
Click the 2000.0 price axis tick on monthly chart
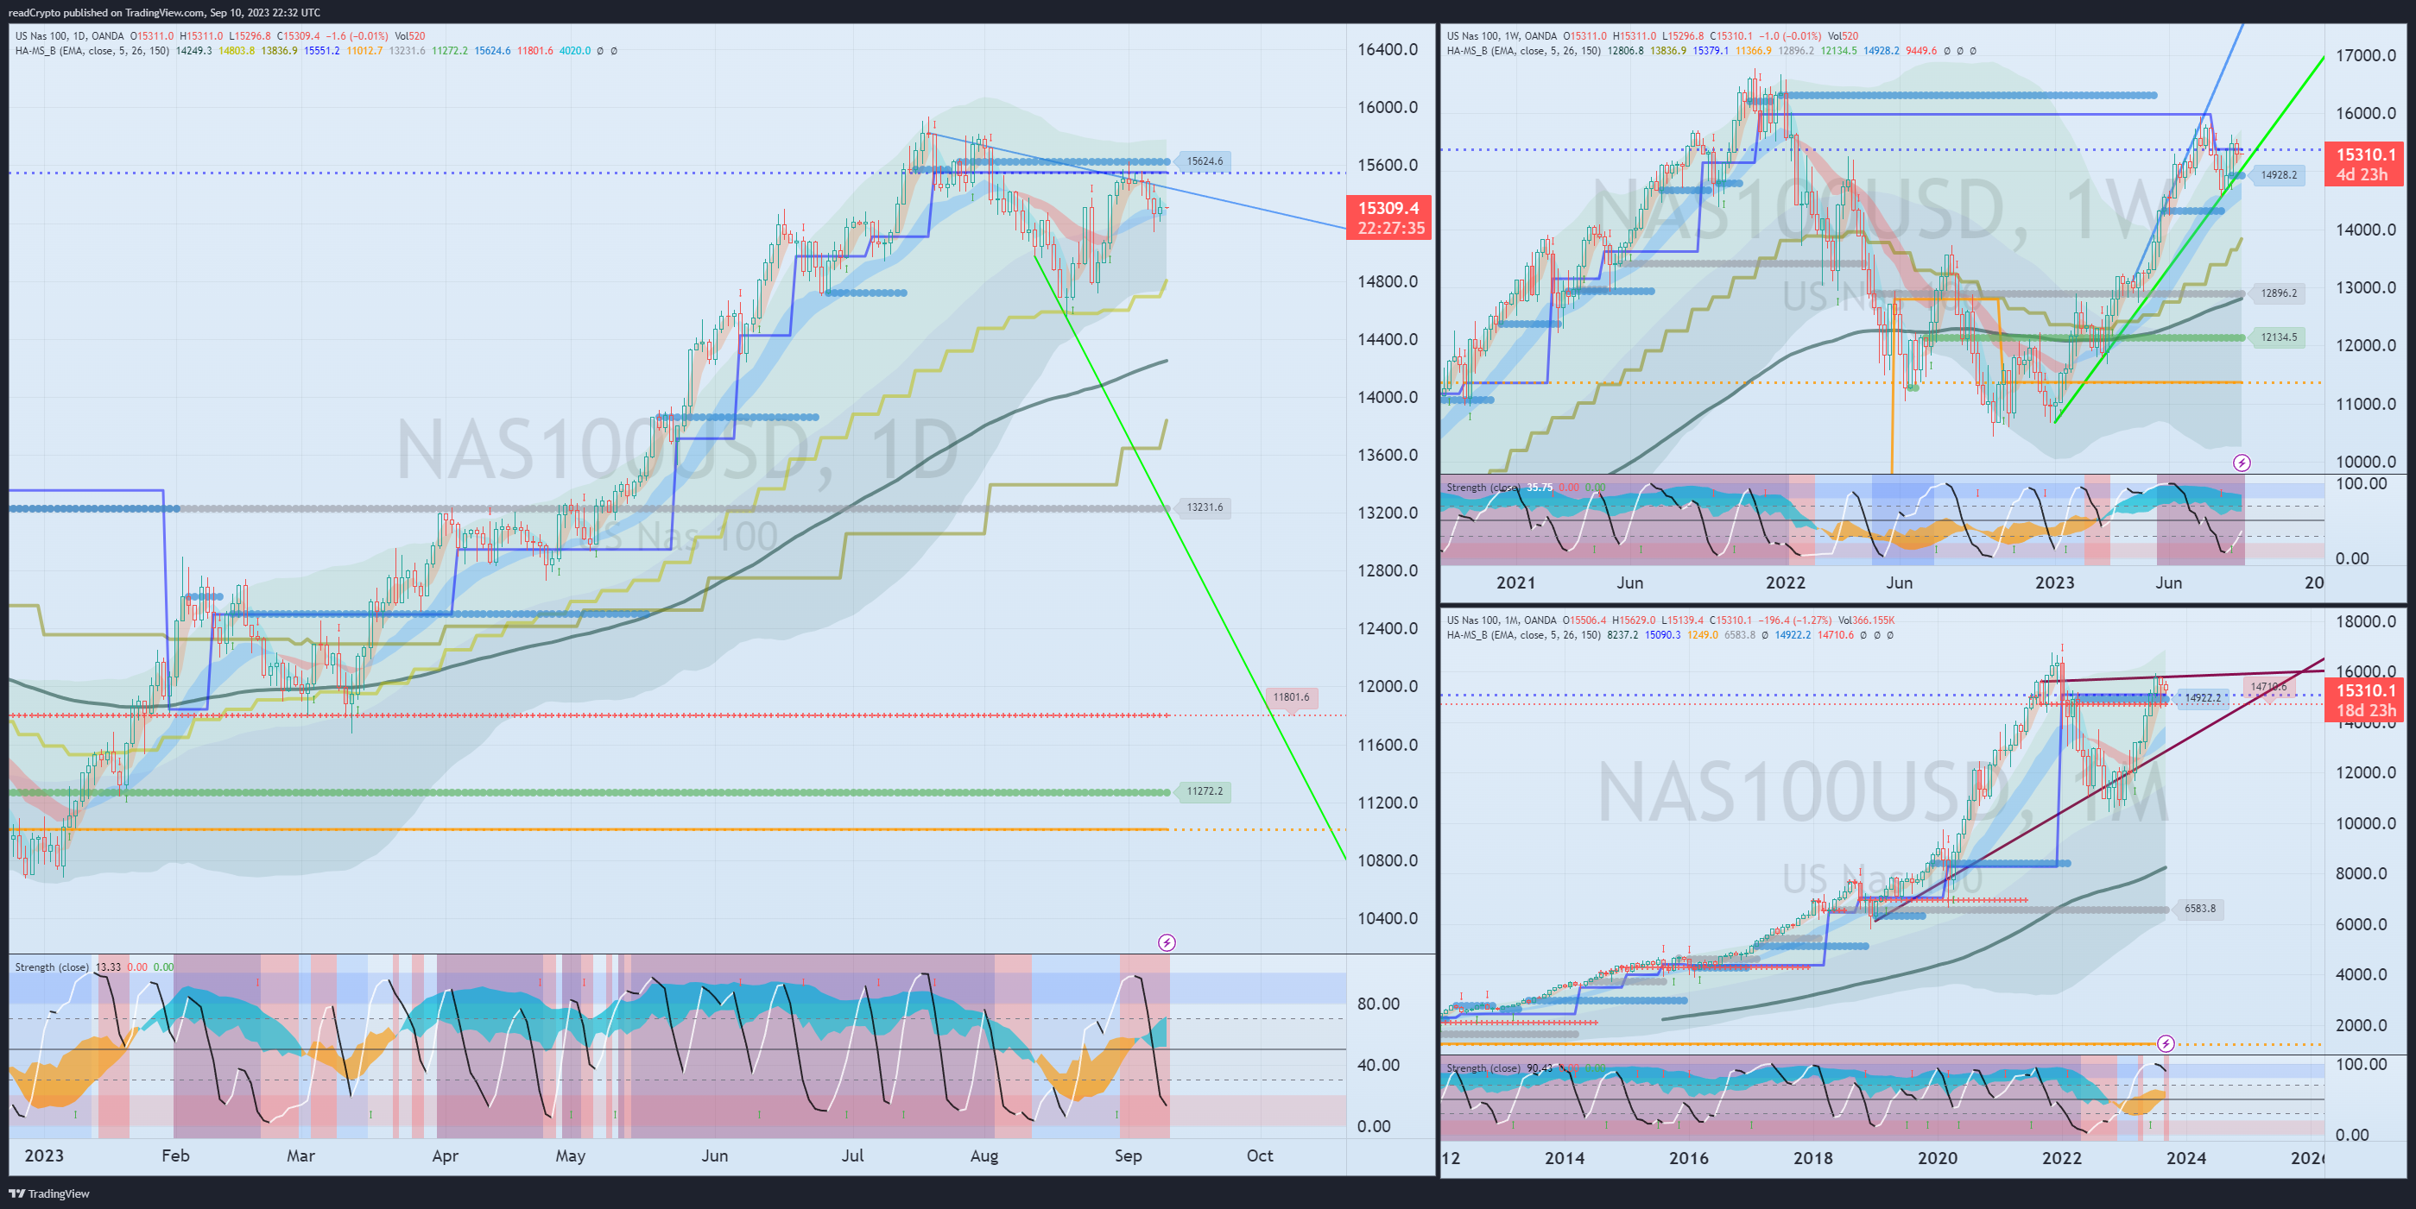click(x=2361, y=1025)
